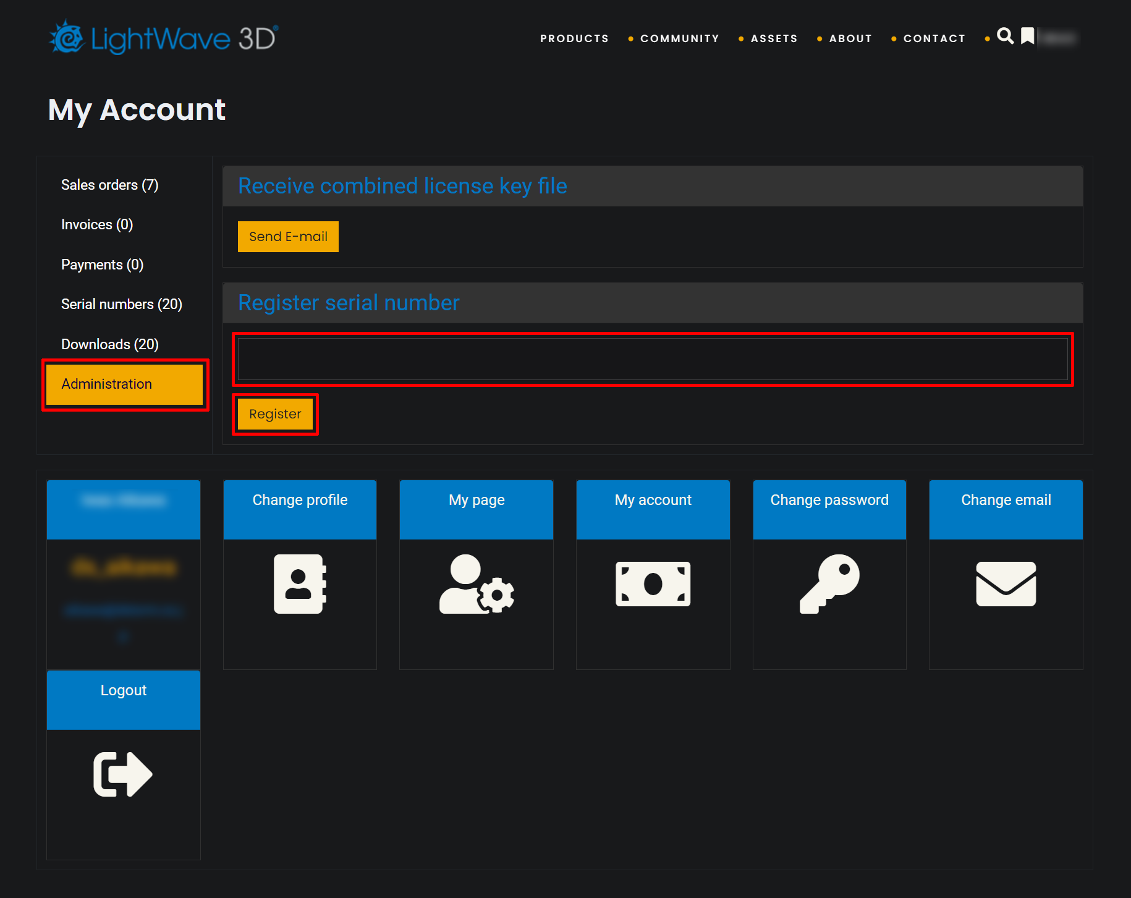Click the Change email tile header

1006,510
